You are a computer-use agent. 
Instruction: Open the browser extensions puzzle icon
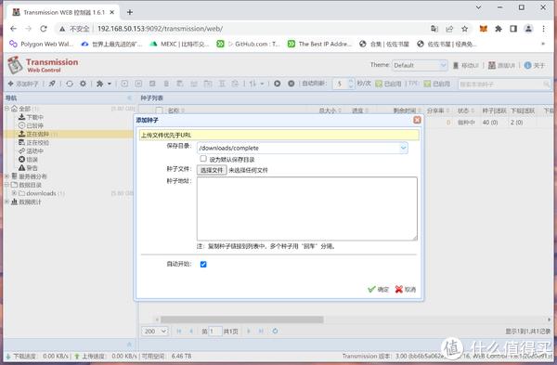click(x=499, y=29)
